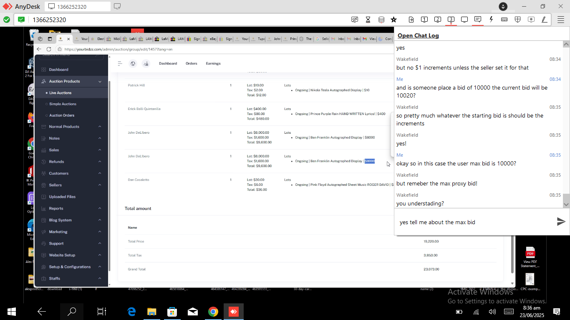Click the AnyDesk display settings monitor icon
The image size is (570, 320).
[464, 20]
